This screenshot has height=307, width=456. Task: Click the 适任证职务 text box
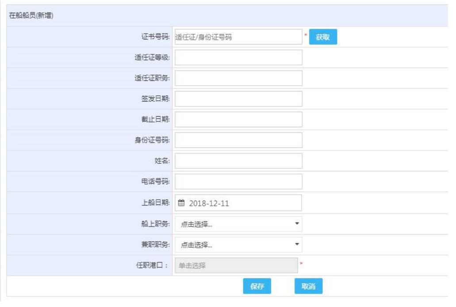click(x=238, y=78)
